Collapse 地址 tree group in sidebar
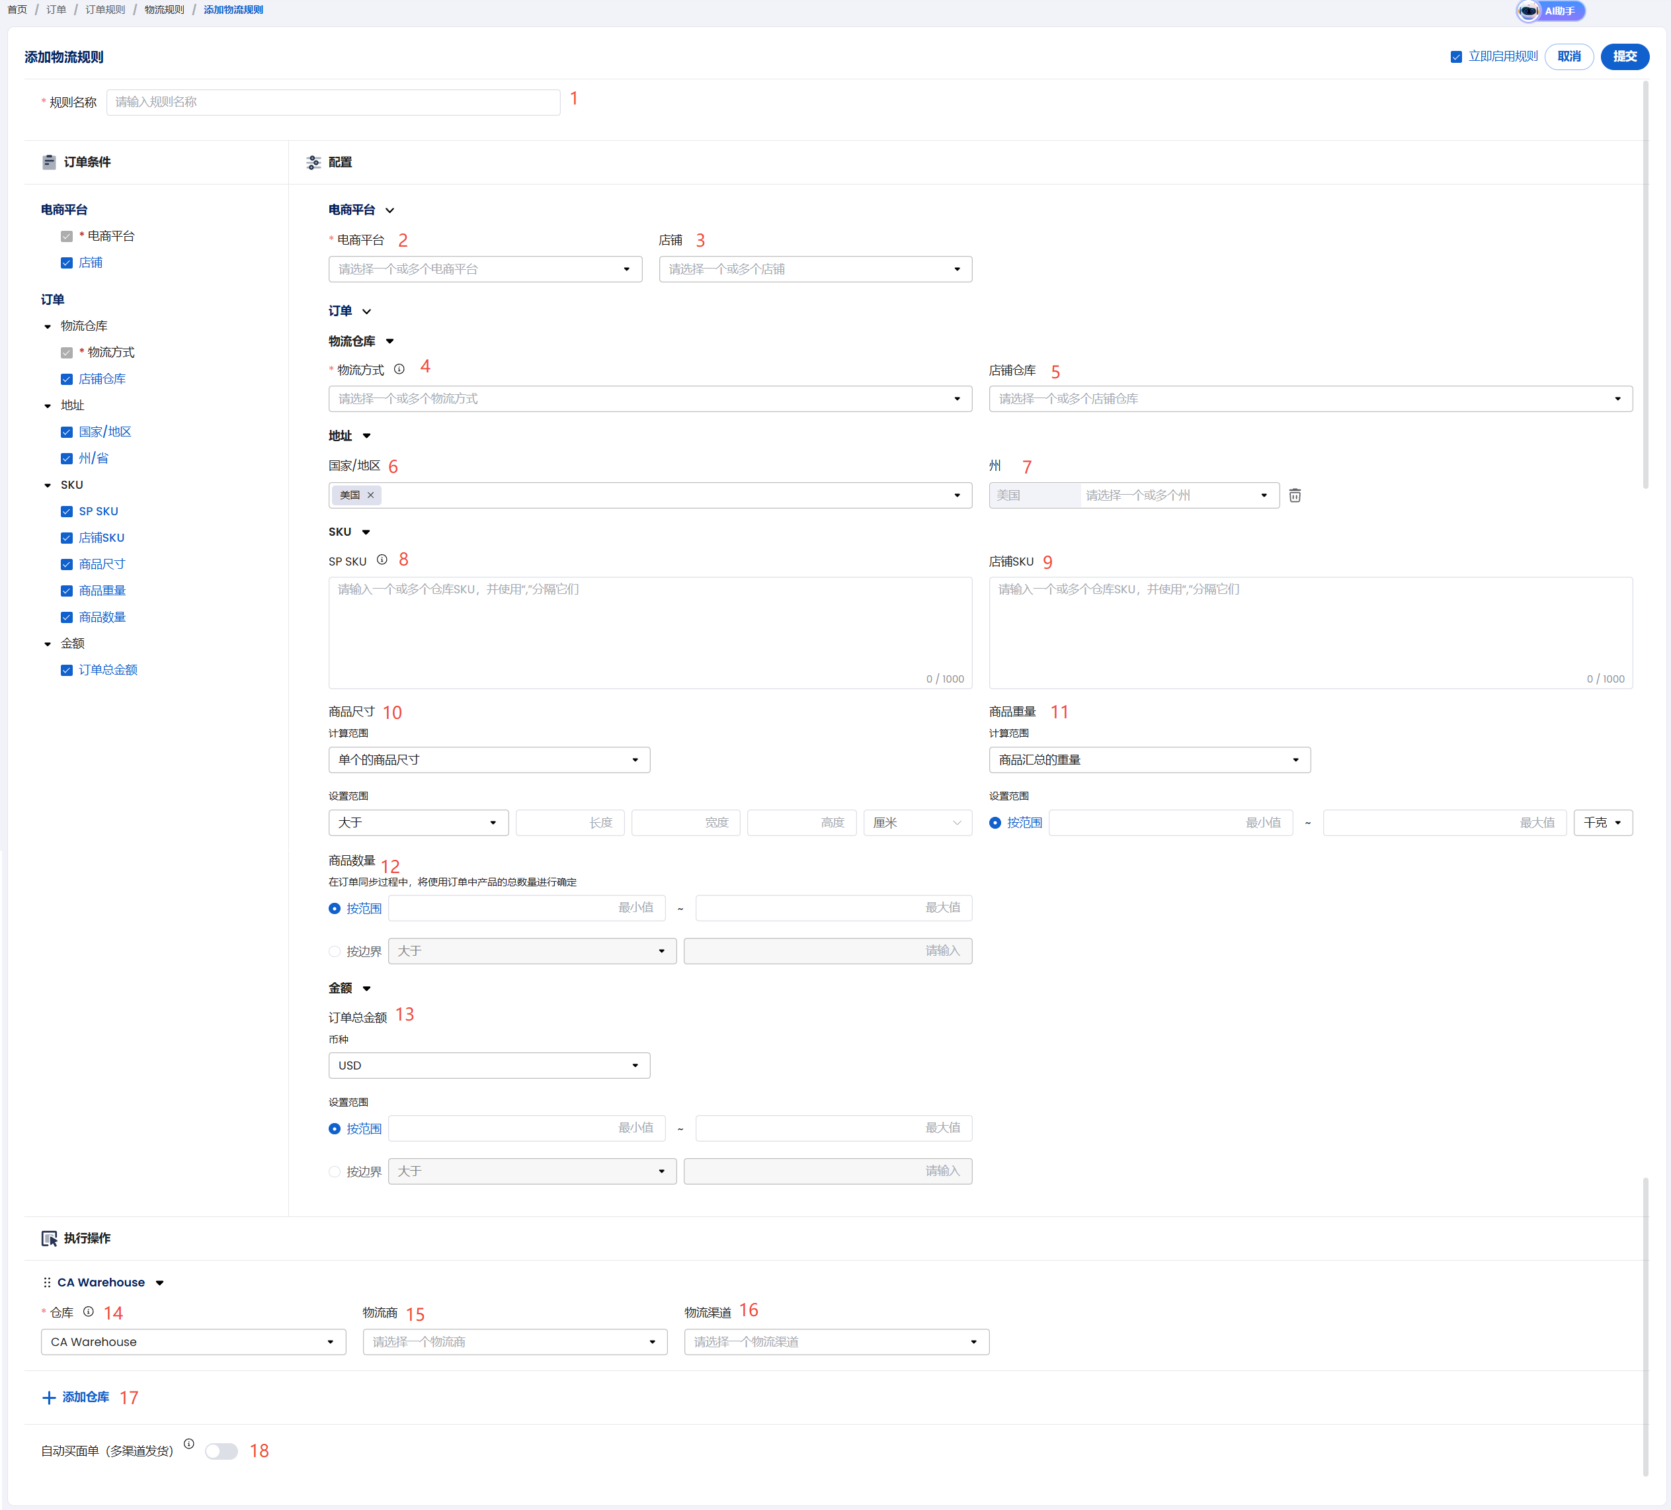The image size is (1671, 1510). coord(48,406)
